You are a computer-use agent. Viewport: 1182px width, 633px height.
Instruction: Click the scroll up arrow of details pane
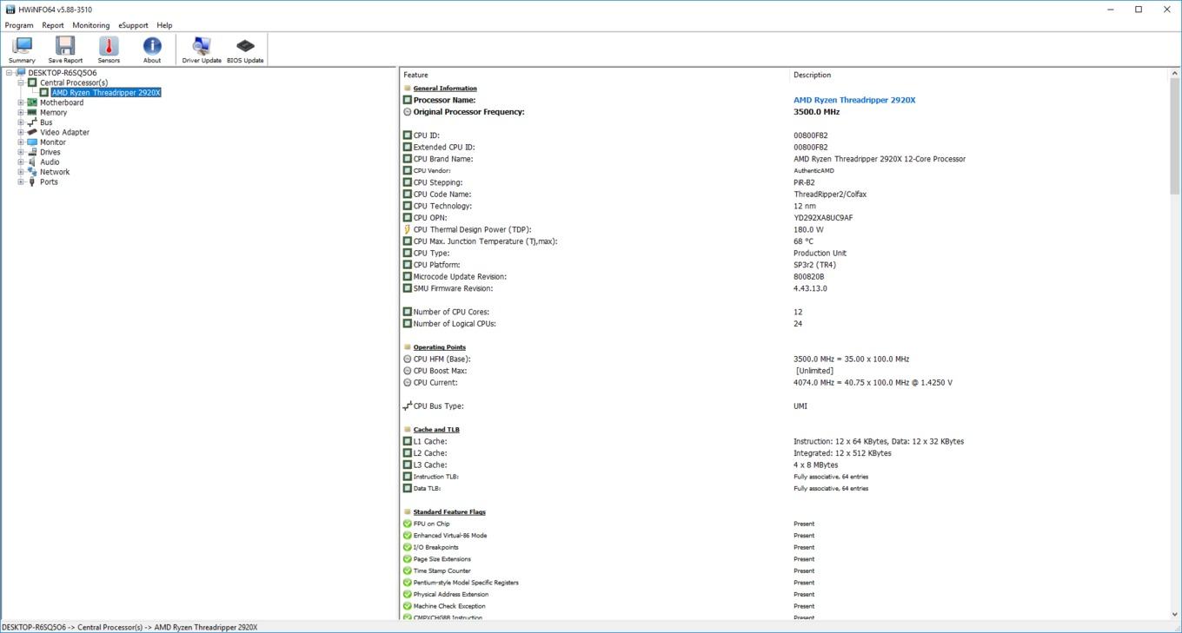click(x=1175, y=75)
